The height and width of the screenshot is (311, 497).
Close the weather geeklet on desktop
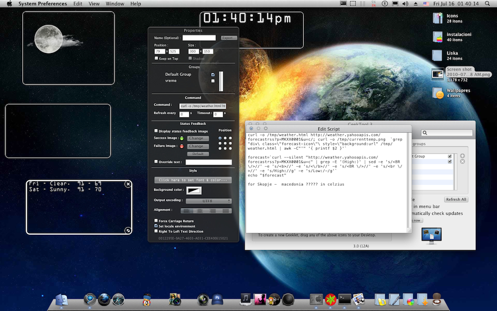(x=128, y=184)
